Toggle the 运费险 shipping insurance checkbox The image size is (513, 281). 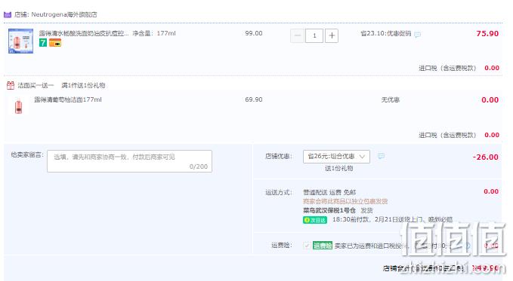(307, 246)
